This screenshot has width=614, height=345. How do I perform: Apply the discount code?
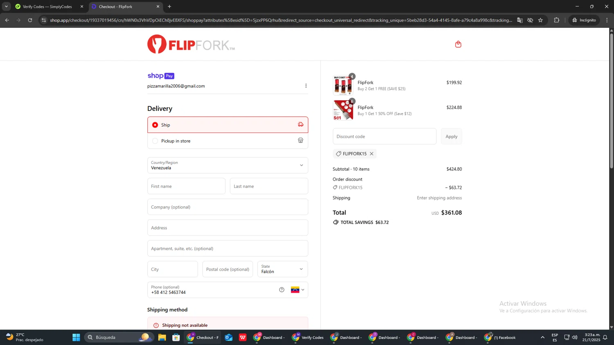(x=451, y=137)
